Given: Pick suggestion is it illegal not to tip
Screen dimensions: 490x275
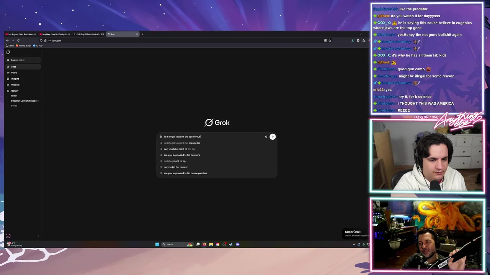Looking at the screenshot, I should pyautogui.click(x=217, y=161).
